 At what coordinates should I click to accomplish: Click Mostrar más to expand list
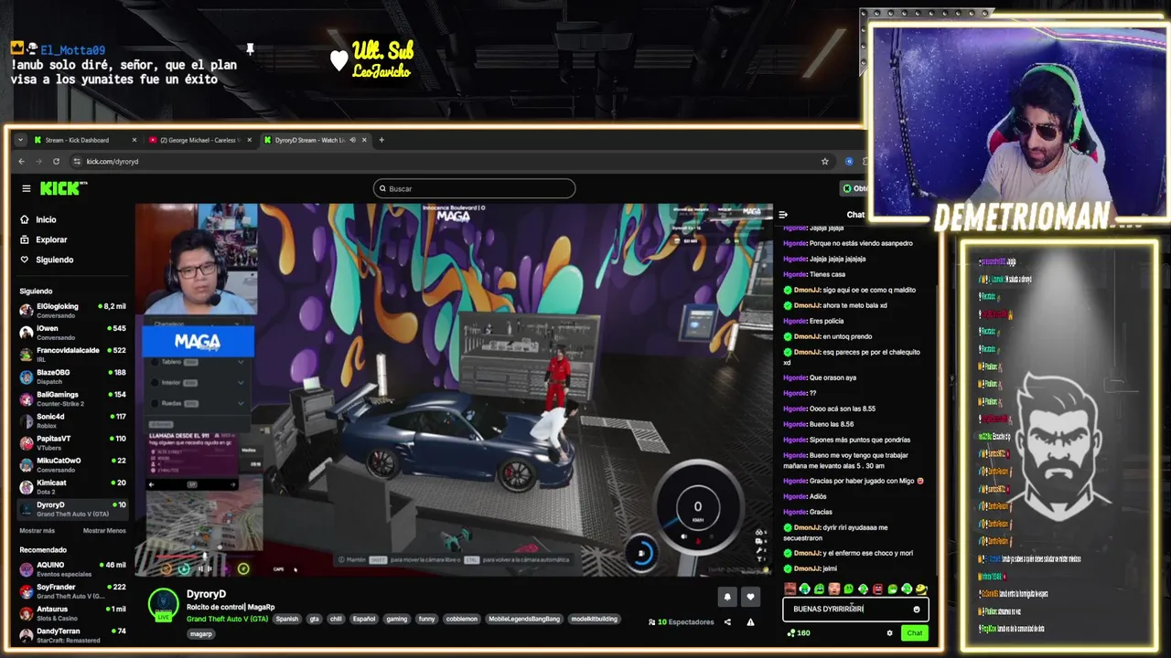click(37, 531)
